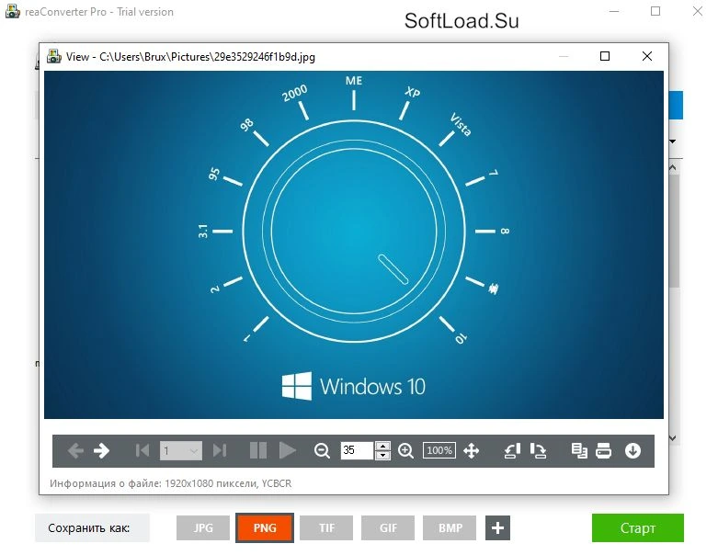
Task: Set zoom to 100% button
Action: (439, 450)
